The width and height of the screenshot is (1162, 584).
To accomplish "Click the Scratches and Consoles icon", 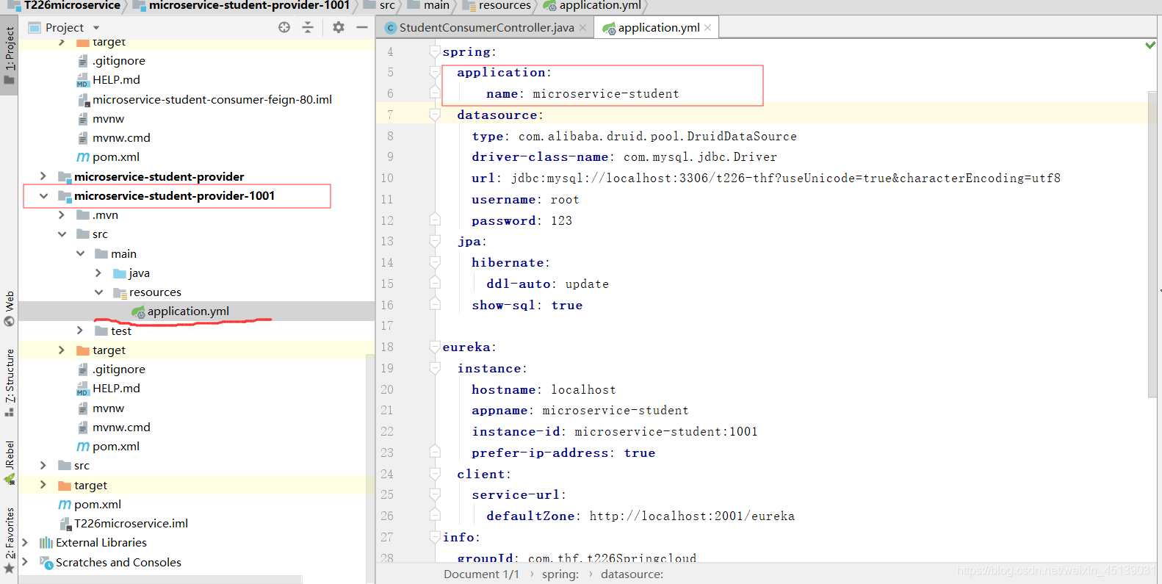I will point(46,563).
